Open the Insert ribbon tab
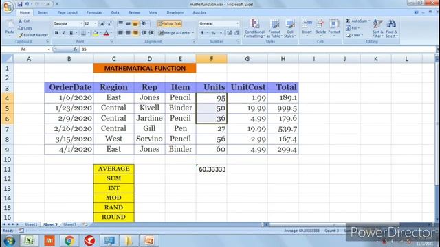 [x=43, y=12]
